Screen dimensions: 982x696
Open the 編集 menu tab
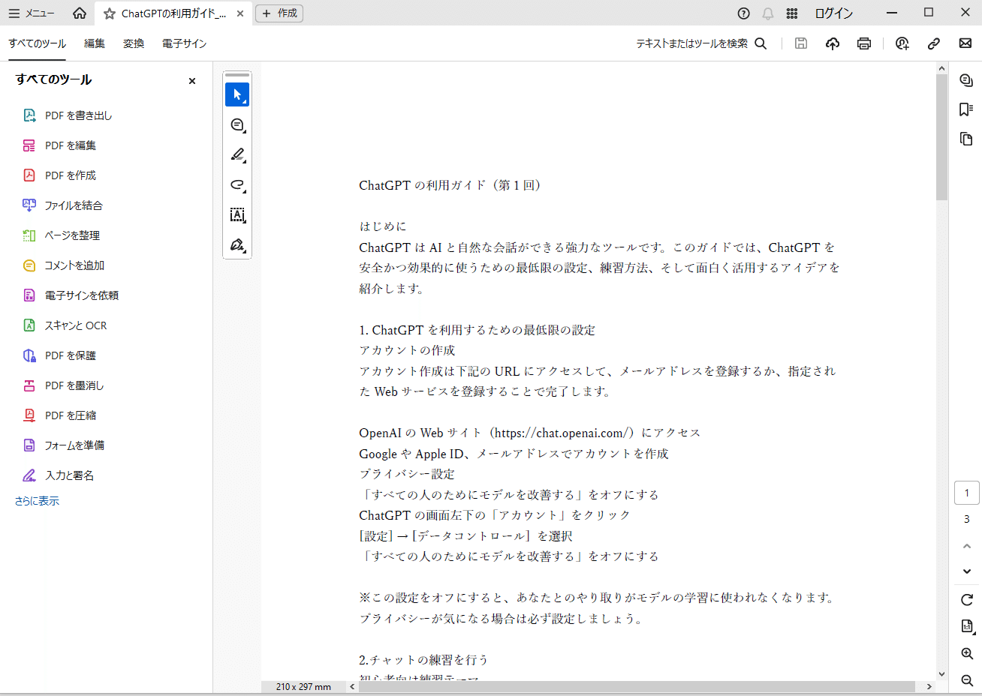[x=95, y=43]
